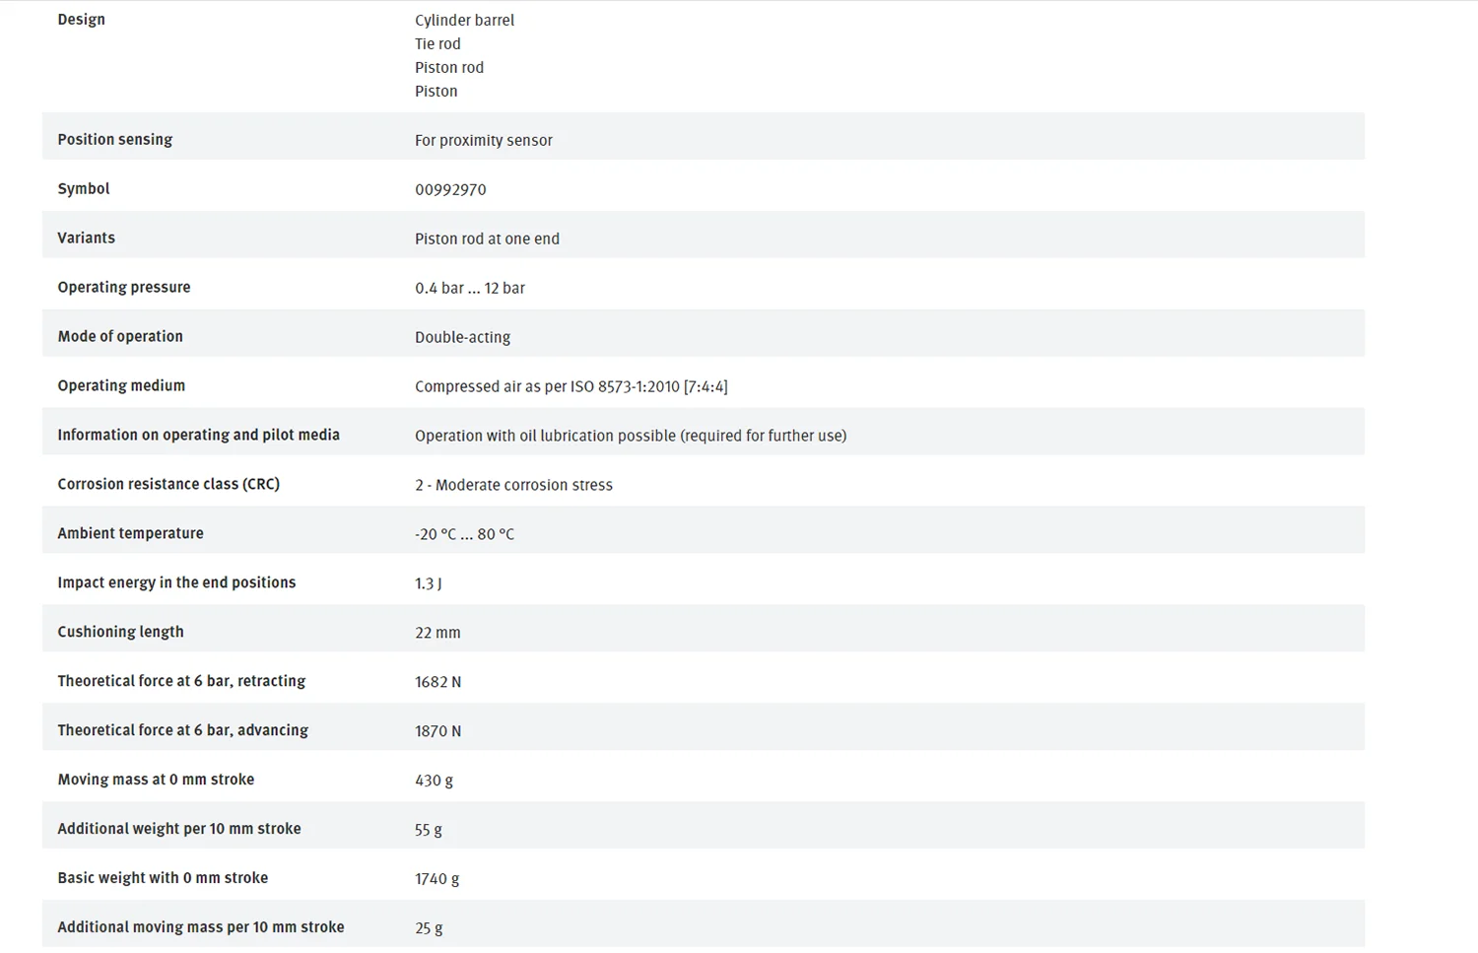Click the Piston rod design entry
Viewport: 1478px width, 953px height.
[449, 67]
